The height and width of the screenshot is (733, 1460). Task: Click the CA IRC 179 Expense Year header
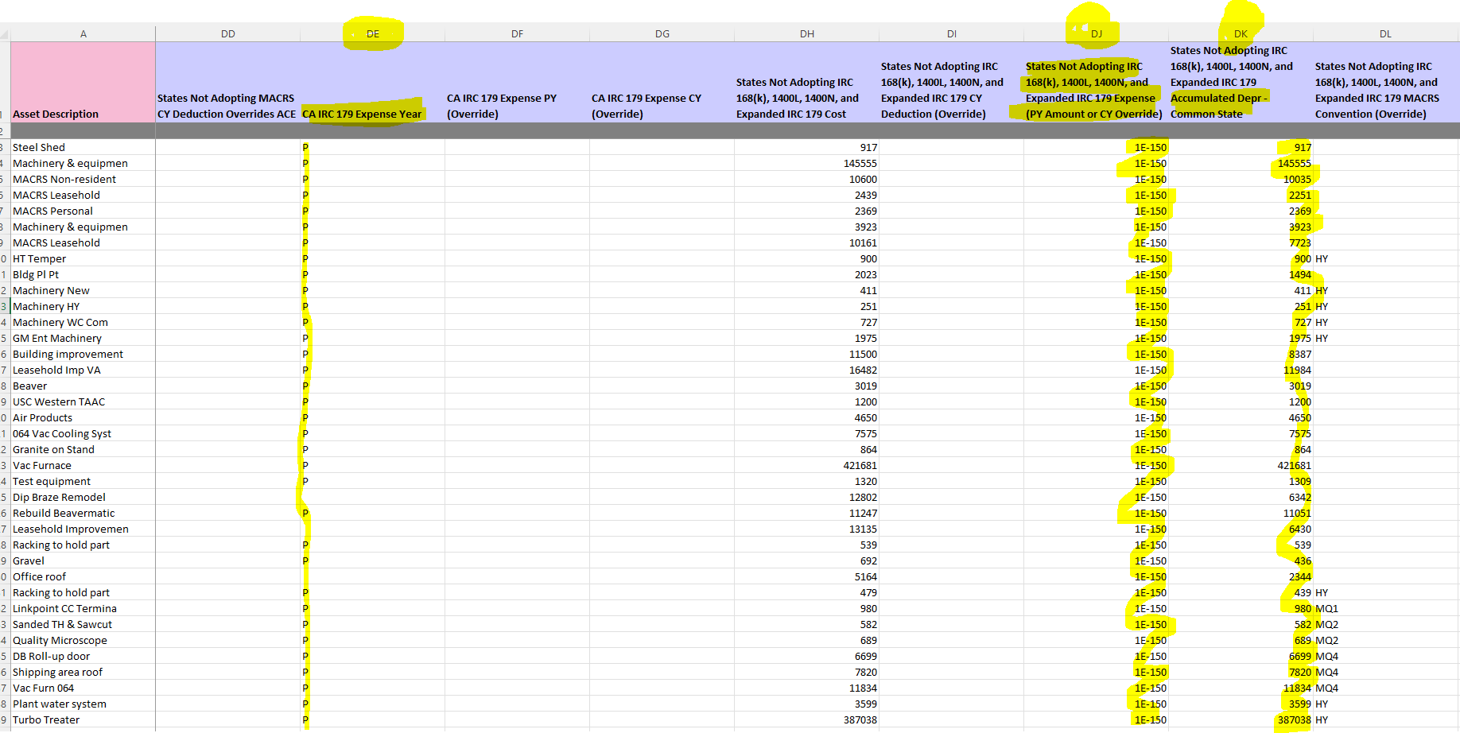372,82
